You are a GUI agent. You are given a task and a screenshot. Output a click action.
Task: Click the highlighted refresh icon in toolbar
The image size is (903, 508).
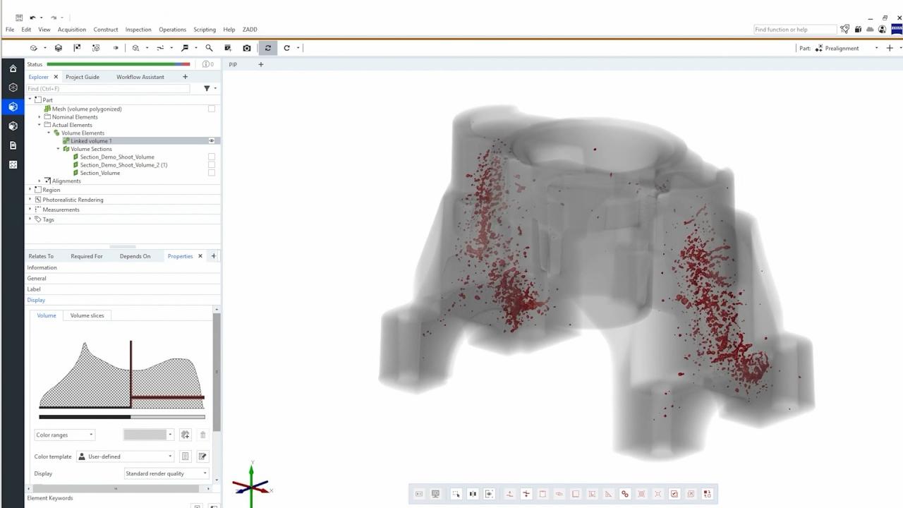[x=268, y=48]
